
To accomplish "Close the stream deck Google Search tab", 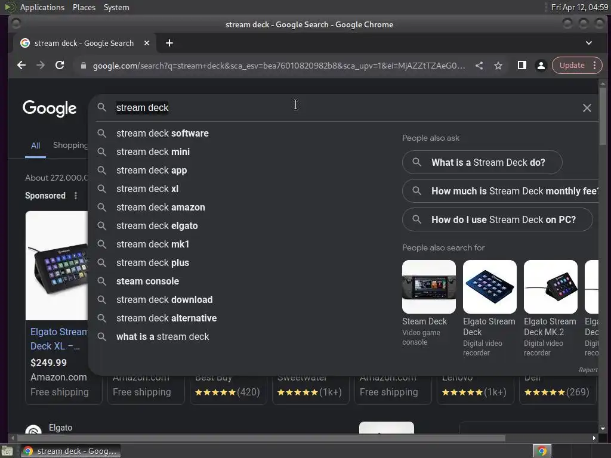I will 147,43.
